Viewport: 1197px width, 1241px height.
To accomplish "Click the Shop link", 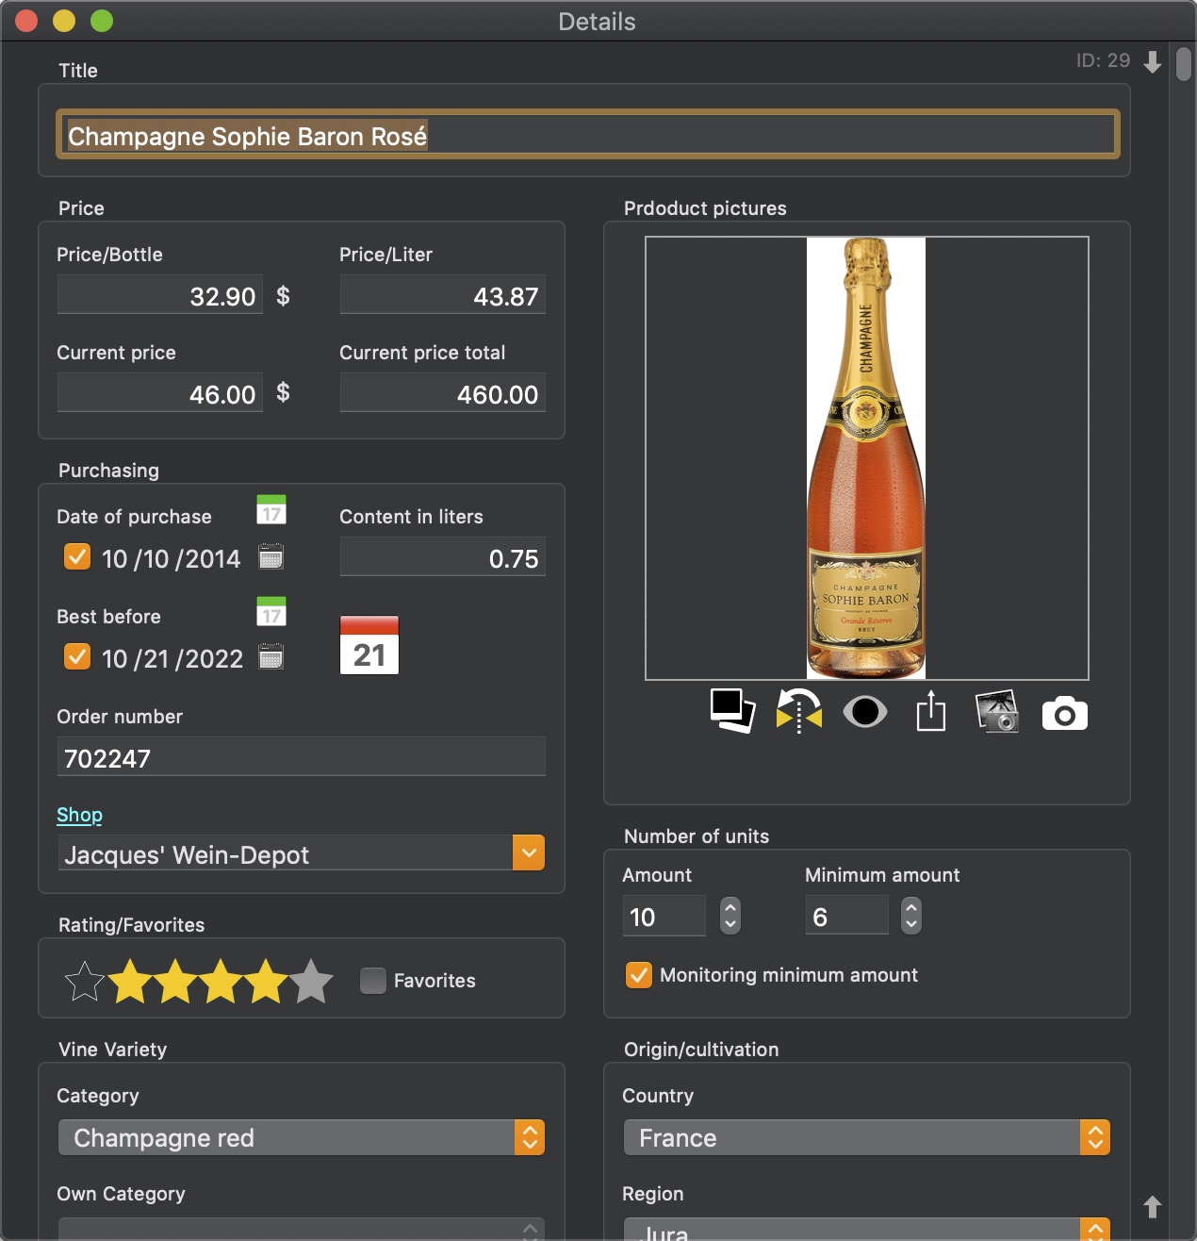I will [79, 815].
